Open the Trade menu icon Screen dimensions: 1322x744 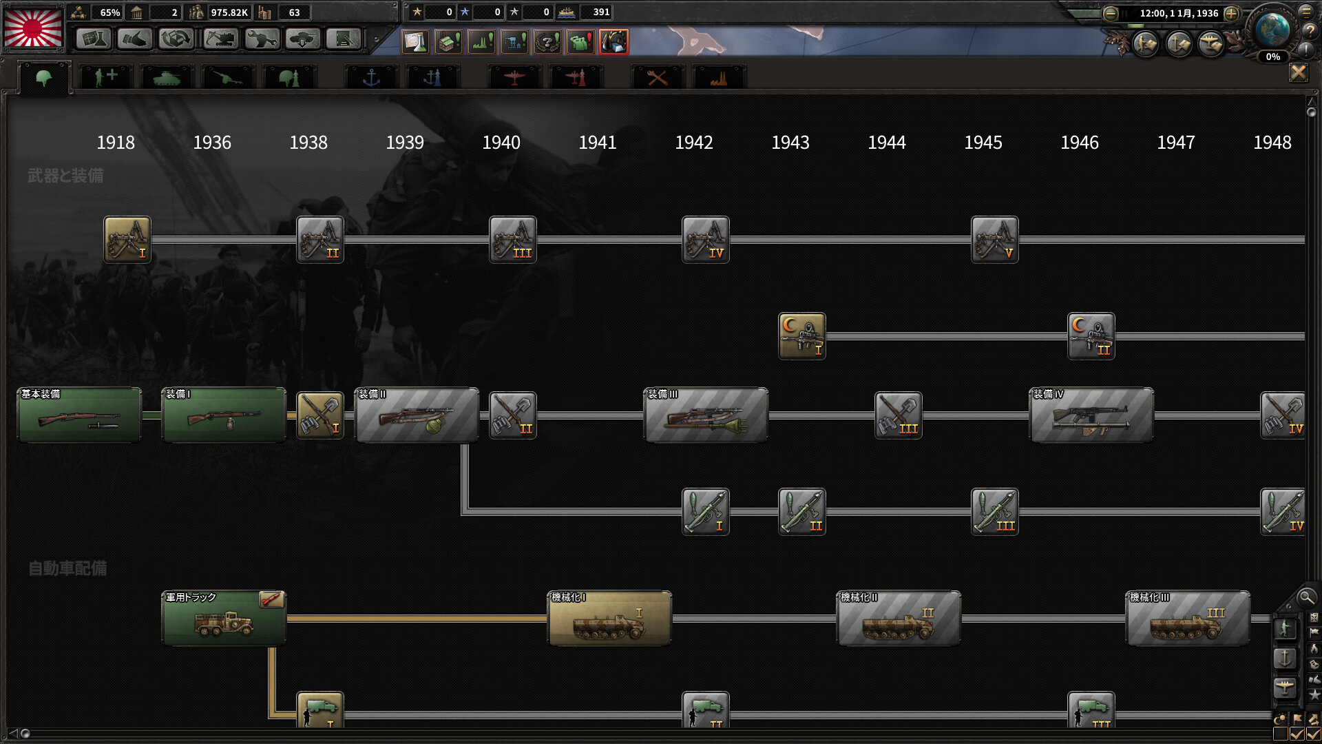point(176,39)
